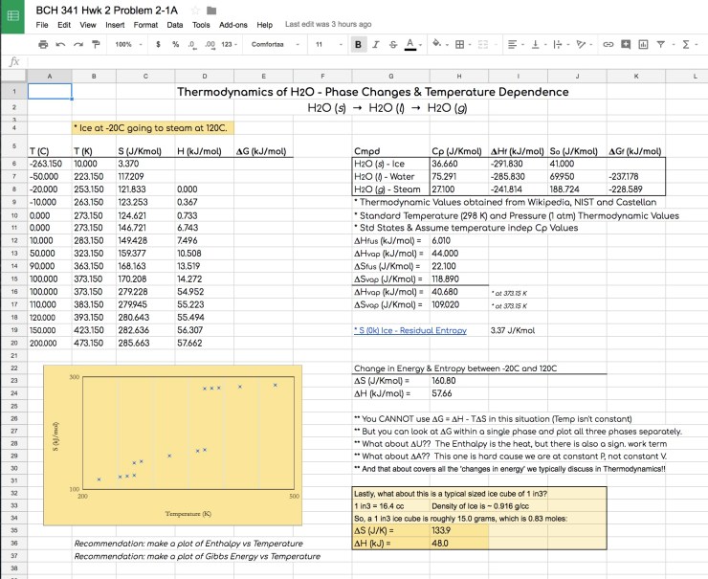
Task: Open the Add-ons menu
Action: 233,25
